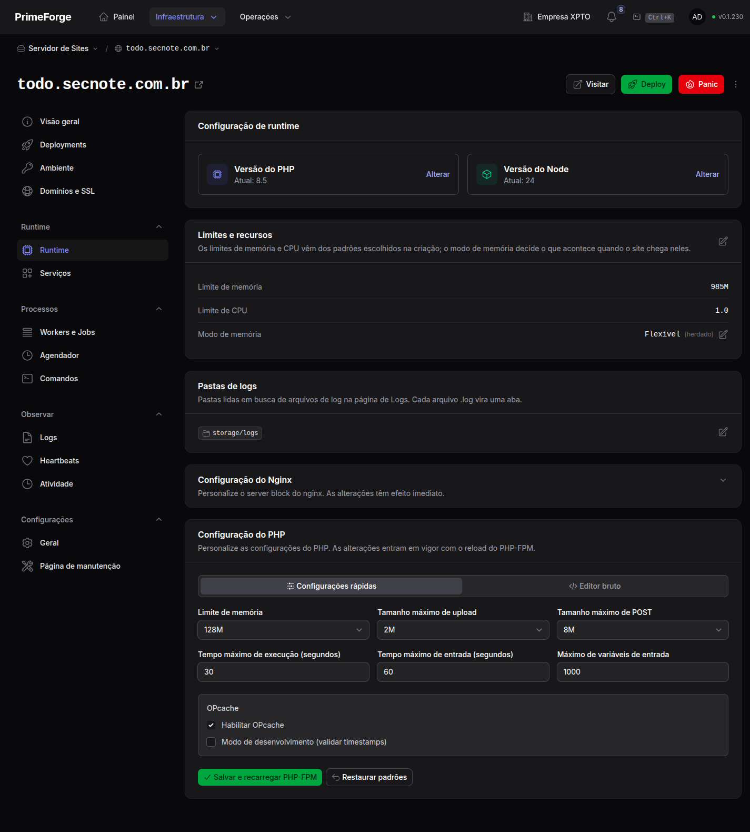Click Alterar for Versão do Node
The height and width of the screenshot is (832, 750).
coord(707,174)
